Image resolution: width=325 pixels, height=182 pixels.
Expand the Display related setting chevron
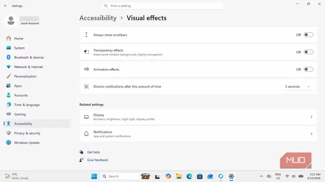[x=311, y=117]
